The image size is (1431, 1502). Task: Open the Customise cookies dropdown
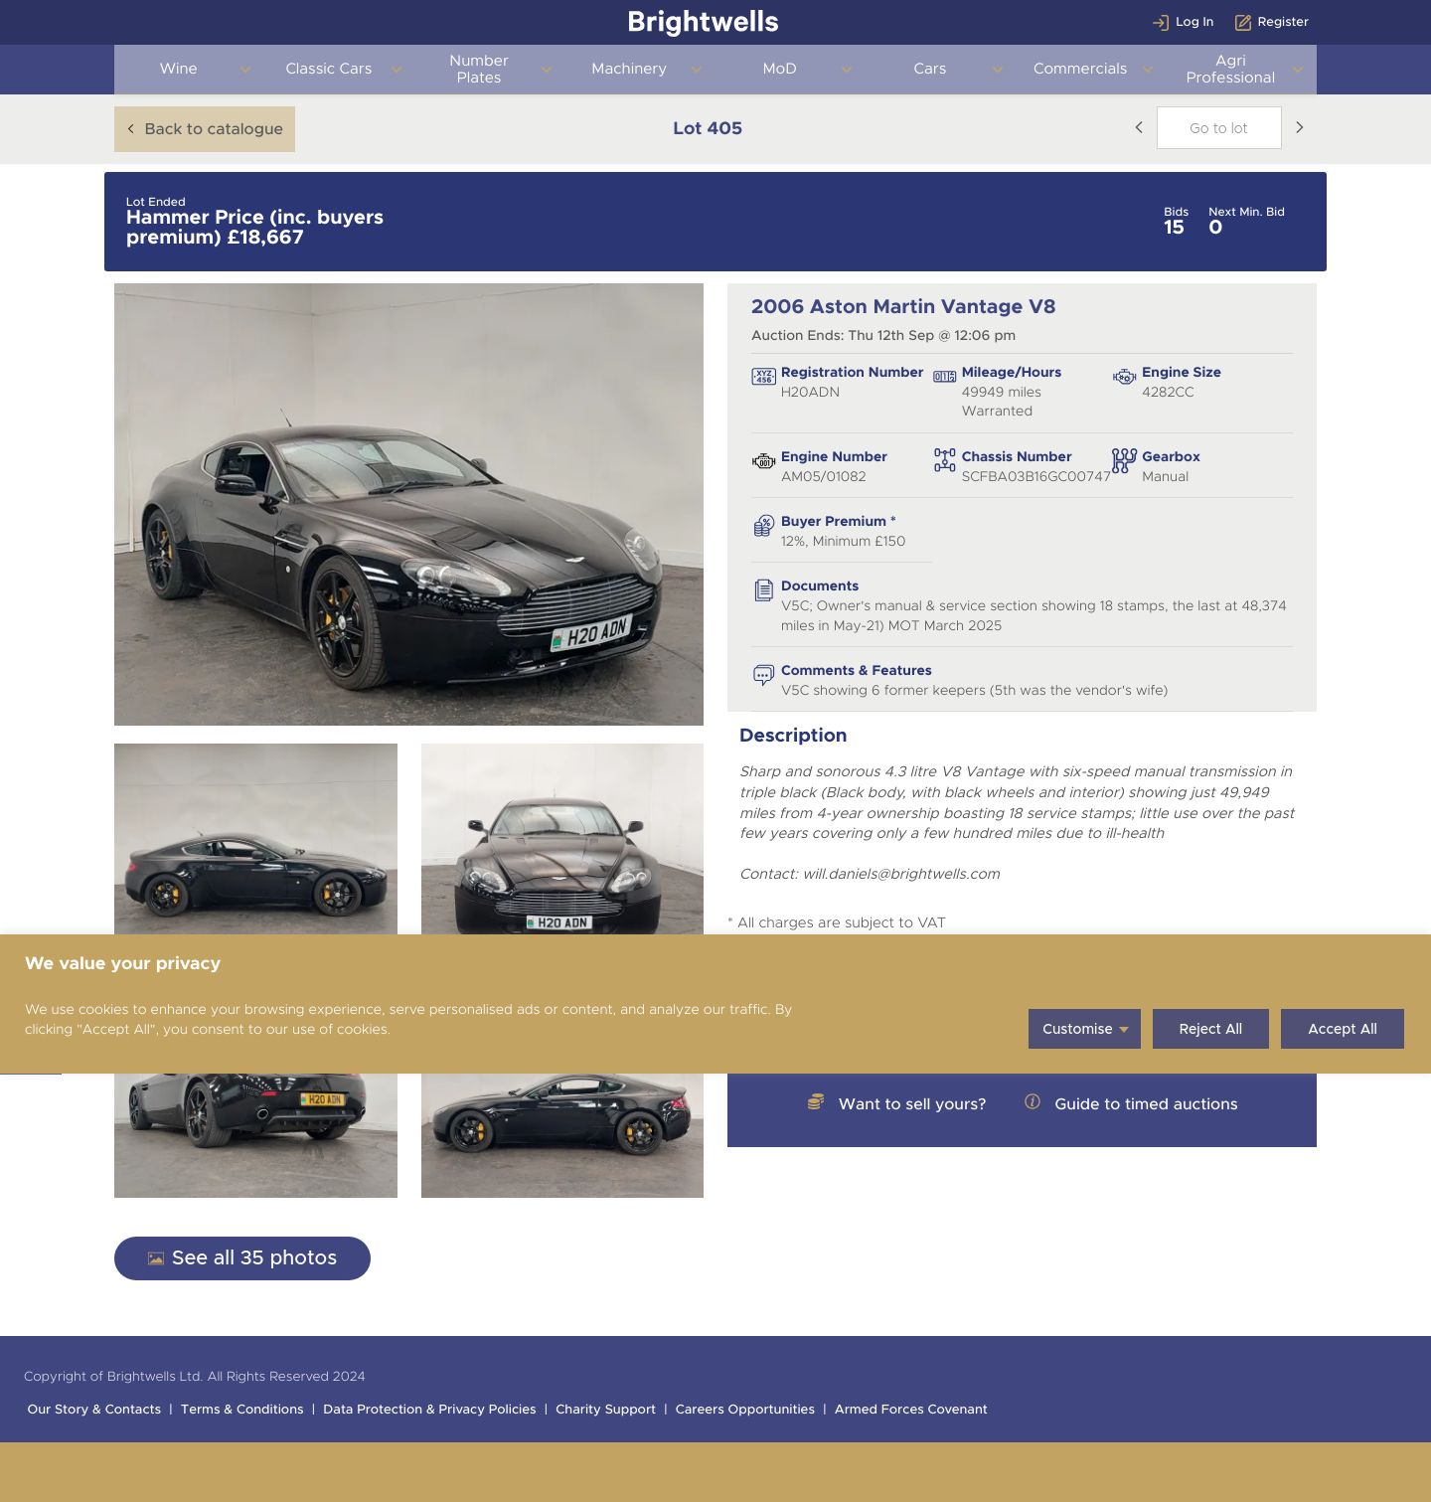coord(1084,1029)
